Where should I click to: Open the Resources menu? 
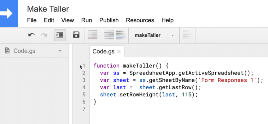[x=140, y=20]
